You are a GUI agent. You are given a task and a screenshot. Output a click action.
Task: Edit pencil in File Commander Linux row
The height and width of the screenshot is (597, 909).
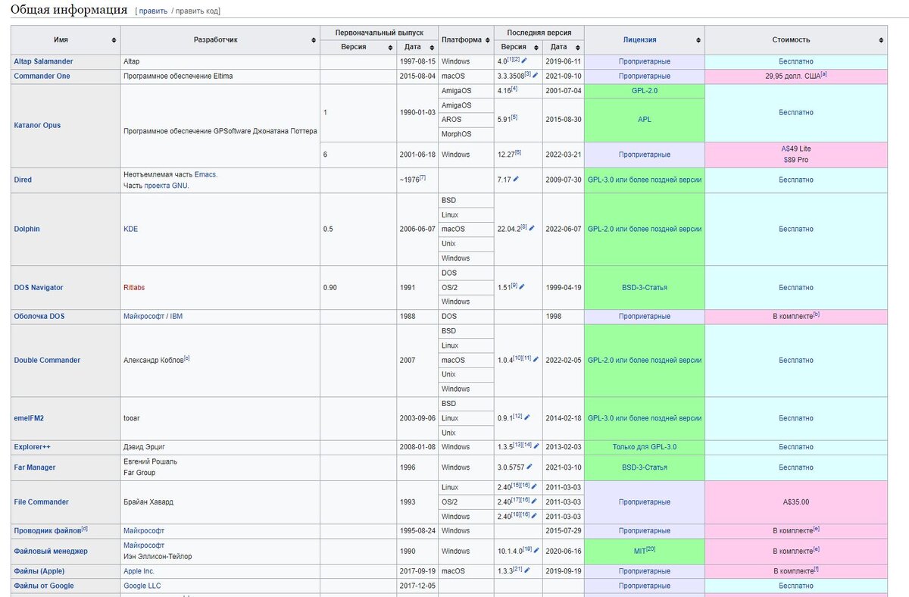535,486
